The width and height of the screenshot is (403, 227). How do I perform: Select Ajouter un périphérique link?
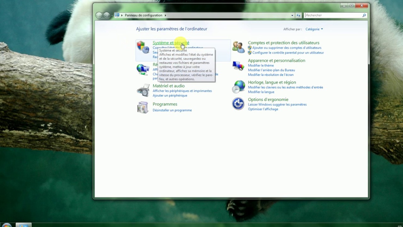170,96
